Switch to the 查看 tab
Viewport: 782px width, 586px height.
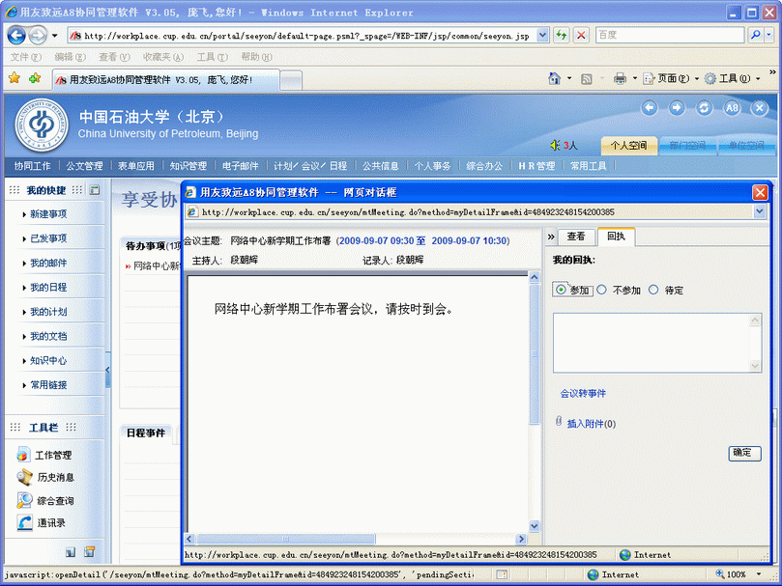click(576, 237)
